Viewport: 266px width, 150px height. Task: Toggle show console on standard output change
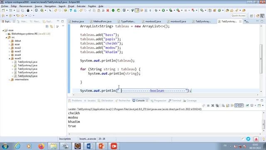[x=236, y=105]
